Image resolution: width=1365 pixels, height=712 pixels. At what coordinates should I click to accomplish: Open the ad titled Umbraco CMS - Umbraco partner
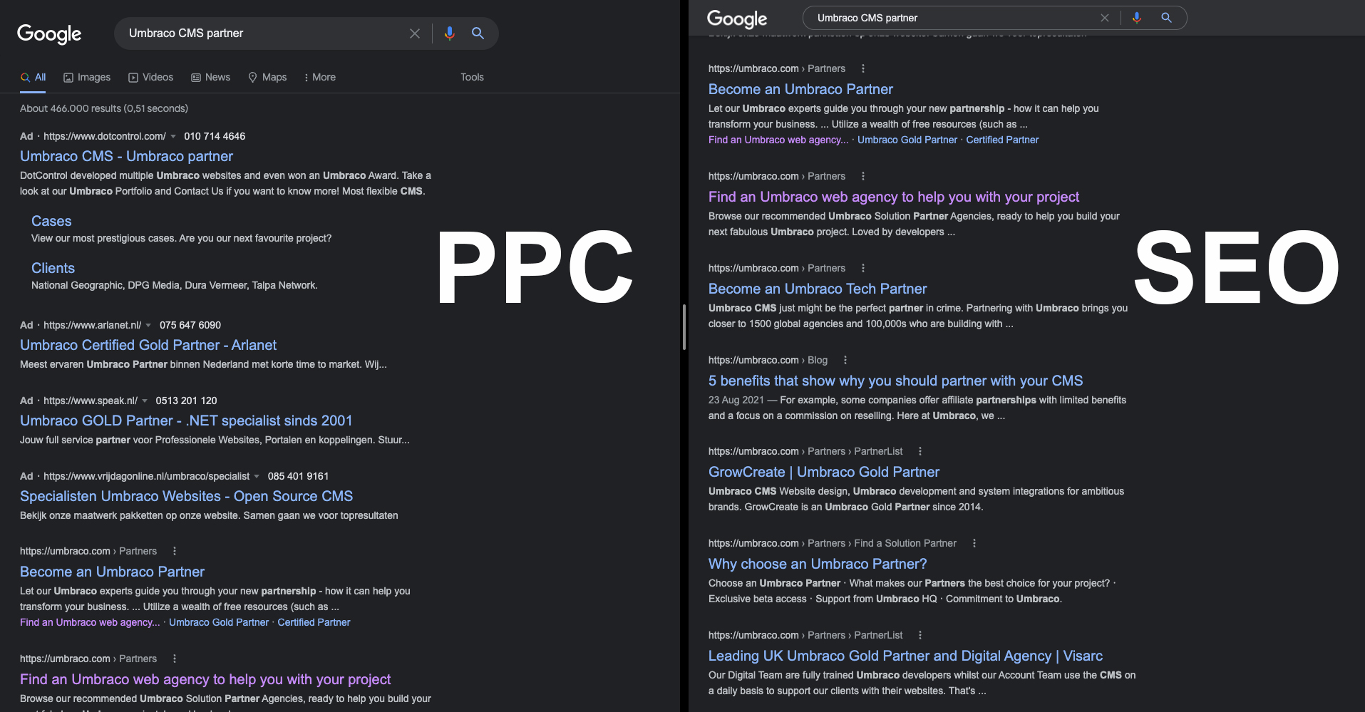coord(126,156)
